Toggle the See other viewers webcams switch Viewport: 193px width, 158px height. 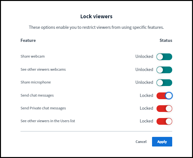tap(164, 70)
